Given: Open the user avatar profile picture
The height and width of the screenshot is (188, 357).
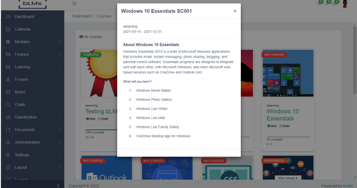Looking at the screenshot, I should coord(345,4).
